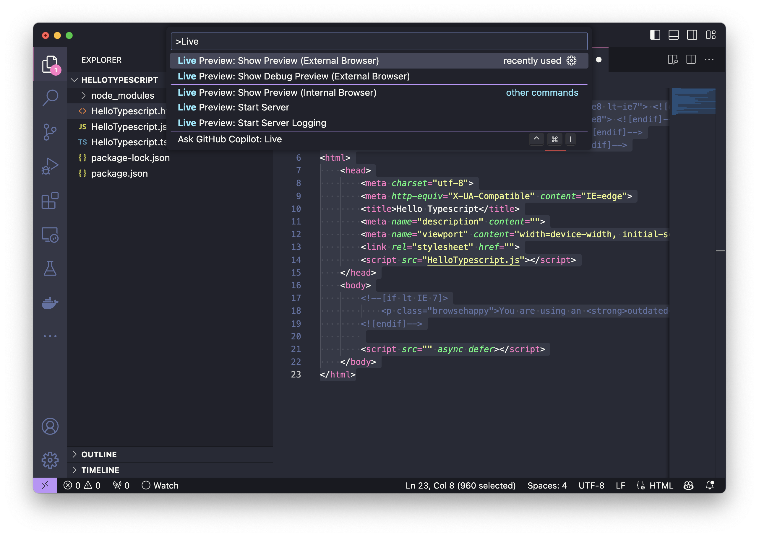Open the Search view in activity bar
The image size is (759, 537).
(50, 98)
